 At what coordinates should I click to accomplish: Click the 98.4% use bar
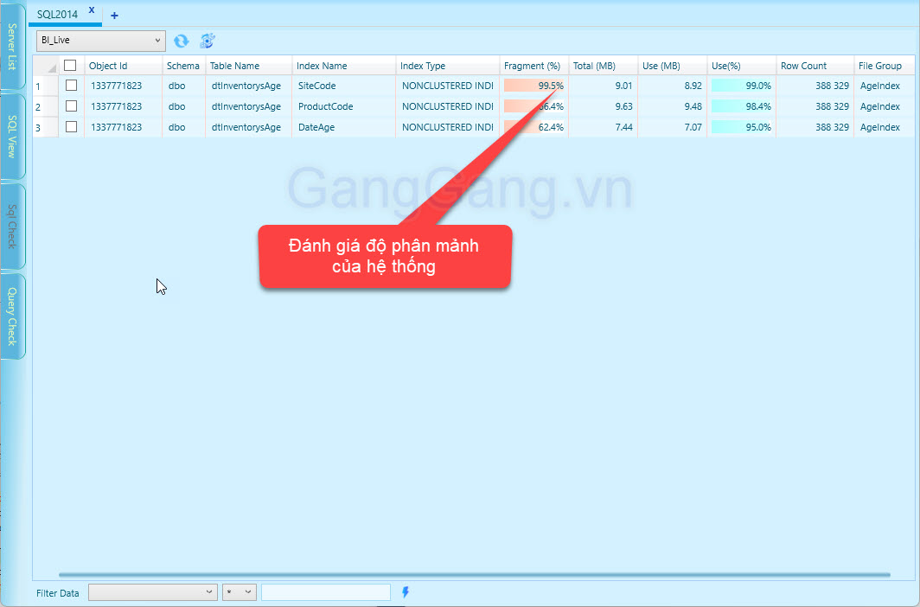pyautogui.click(x=742, y=106)
